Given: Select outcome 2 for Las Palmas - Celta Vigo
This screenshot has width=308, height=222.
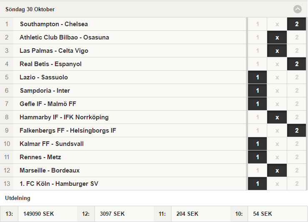Looking at the screenshot, I should 297,51.
